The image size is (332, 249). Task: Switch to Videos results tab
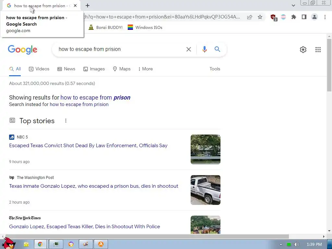coord(39,69)
